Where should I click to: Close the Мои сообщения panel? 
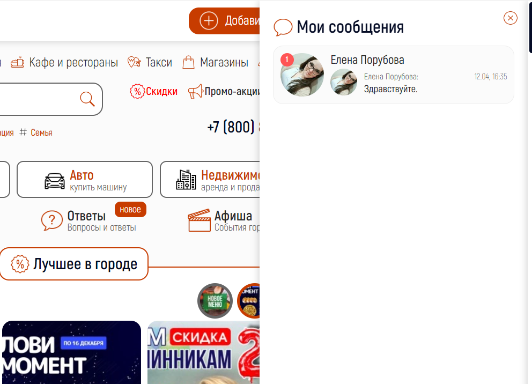point(511,18)
